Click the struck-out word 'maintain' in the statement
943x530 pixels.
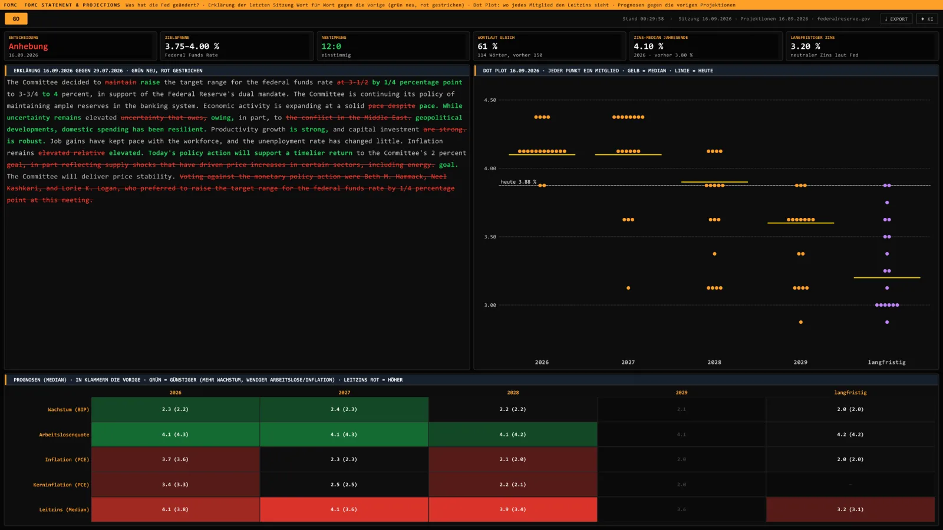click(121, 82)
